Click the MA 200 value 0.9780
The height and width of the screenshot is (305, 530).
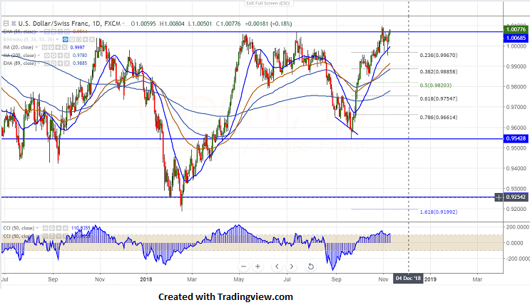pyautogui.click(x=80, y=56)
